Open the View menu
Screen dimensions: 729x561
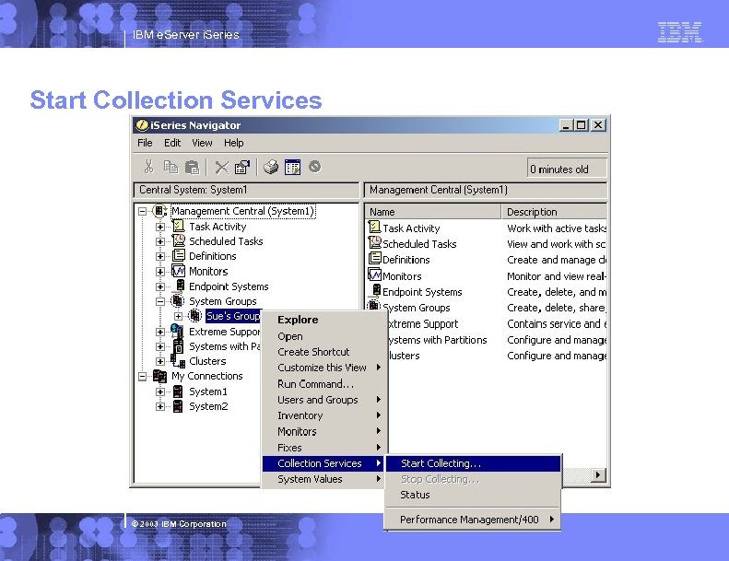click(x=202, y=143)
